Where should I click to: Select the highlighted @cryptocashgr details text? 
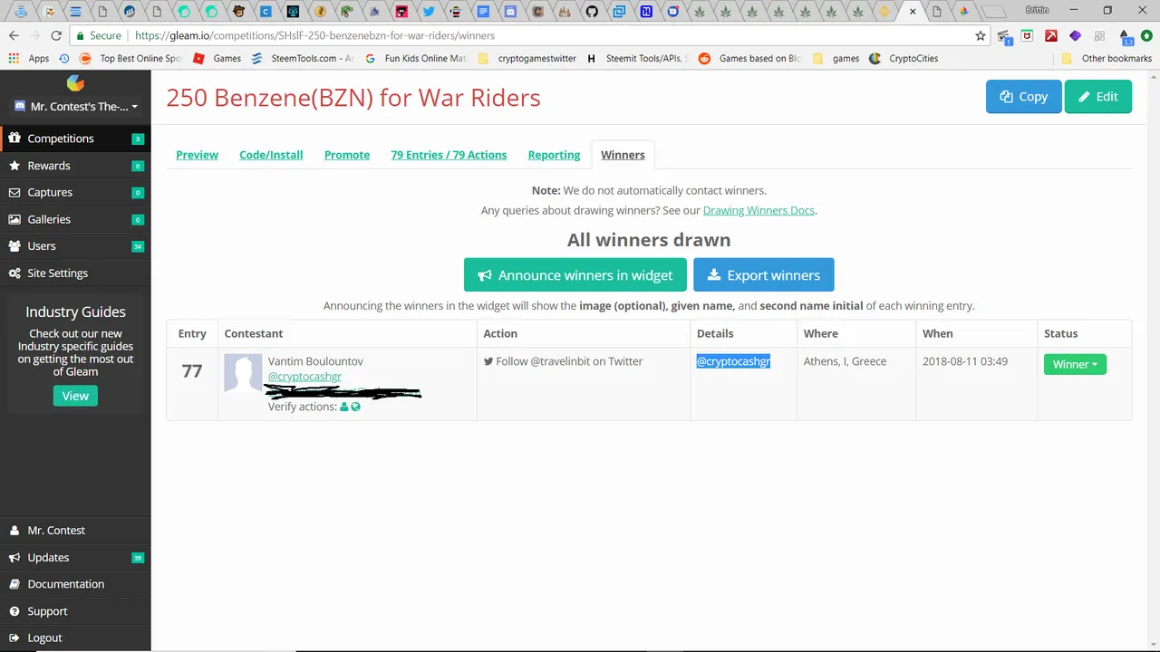point(733,361)
